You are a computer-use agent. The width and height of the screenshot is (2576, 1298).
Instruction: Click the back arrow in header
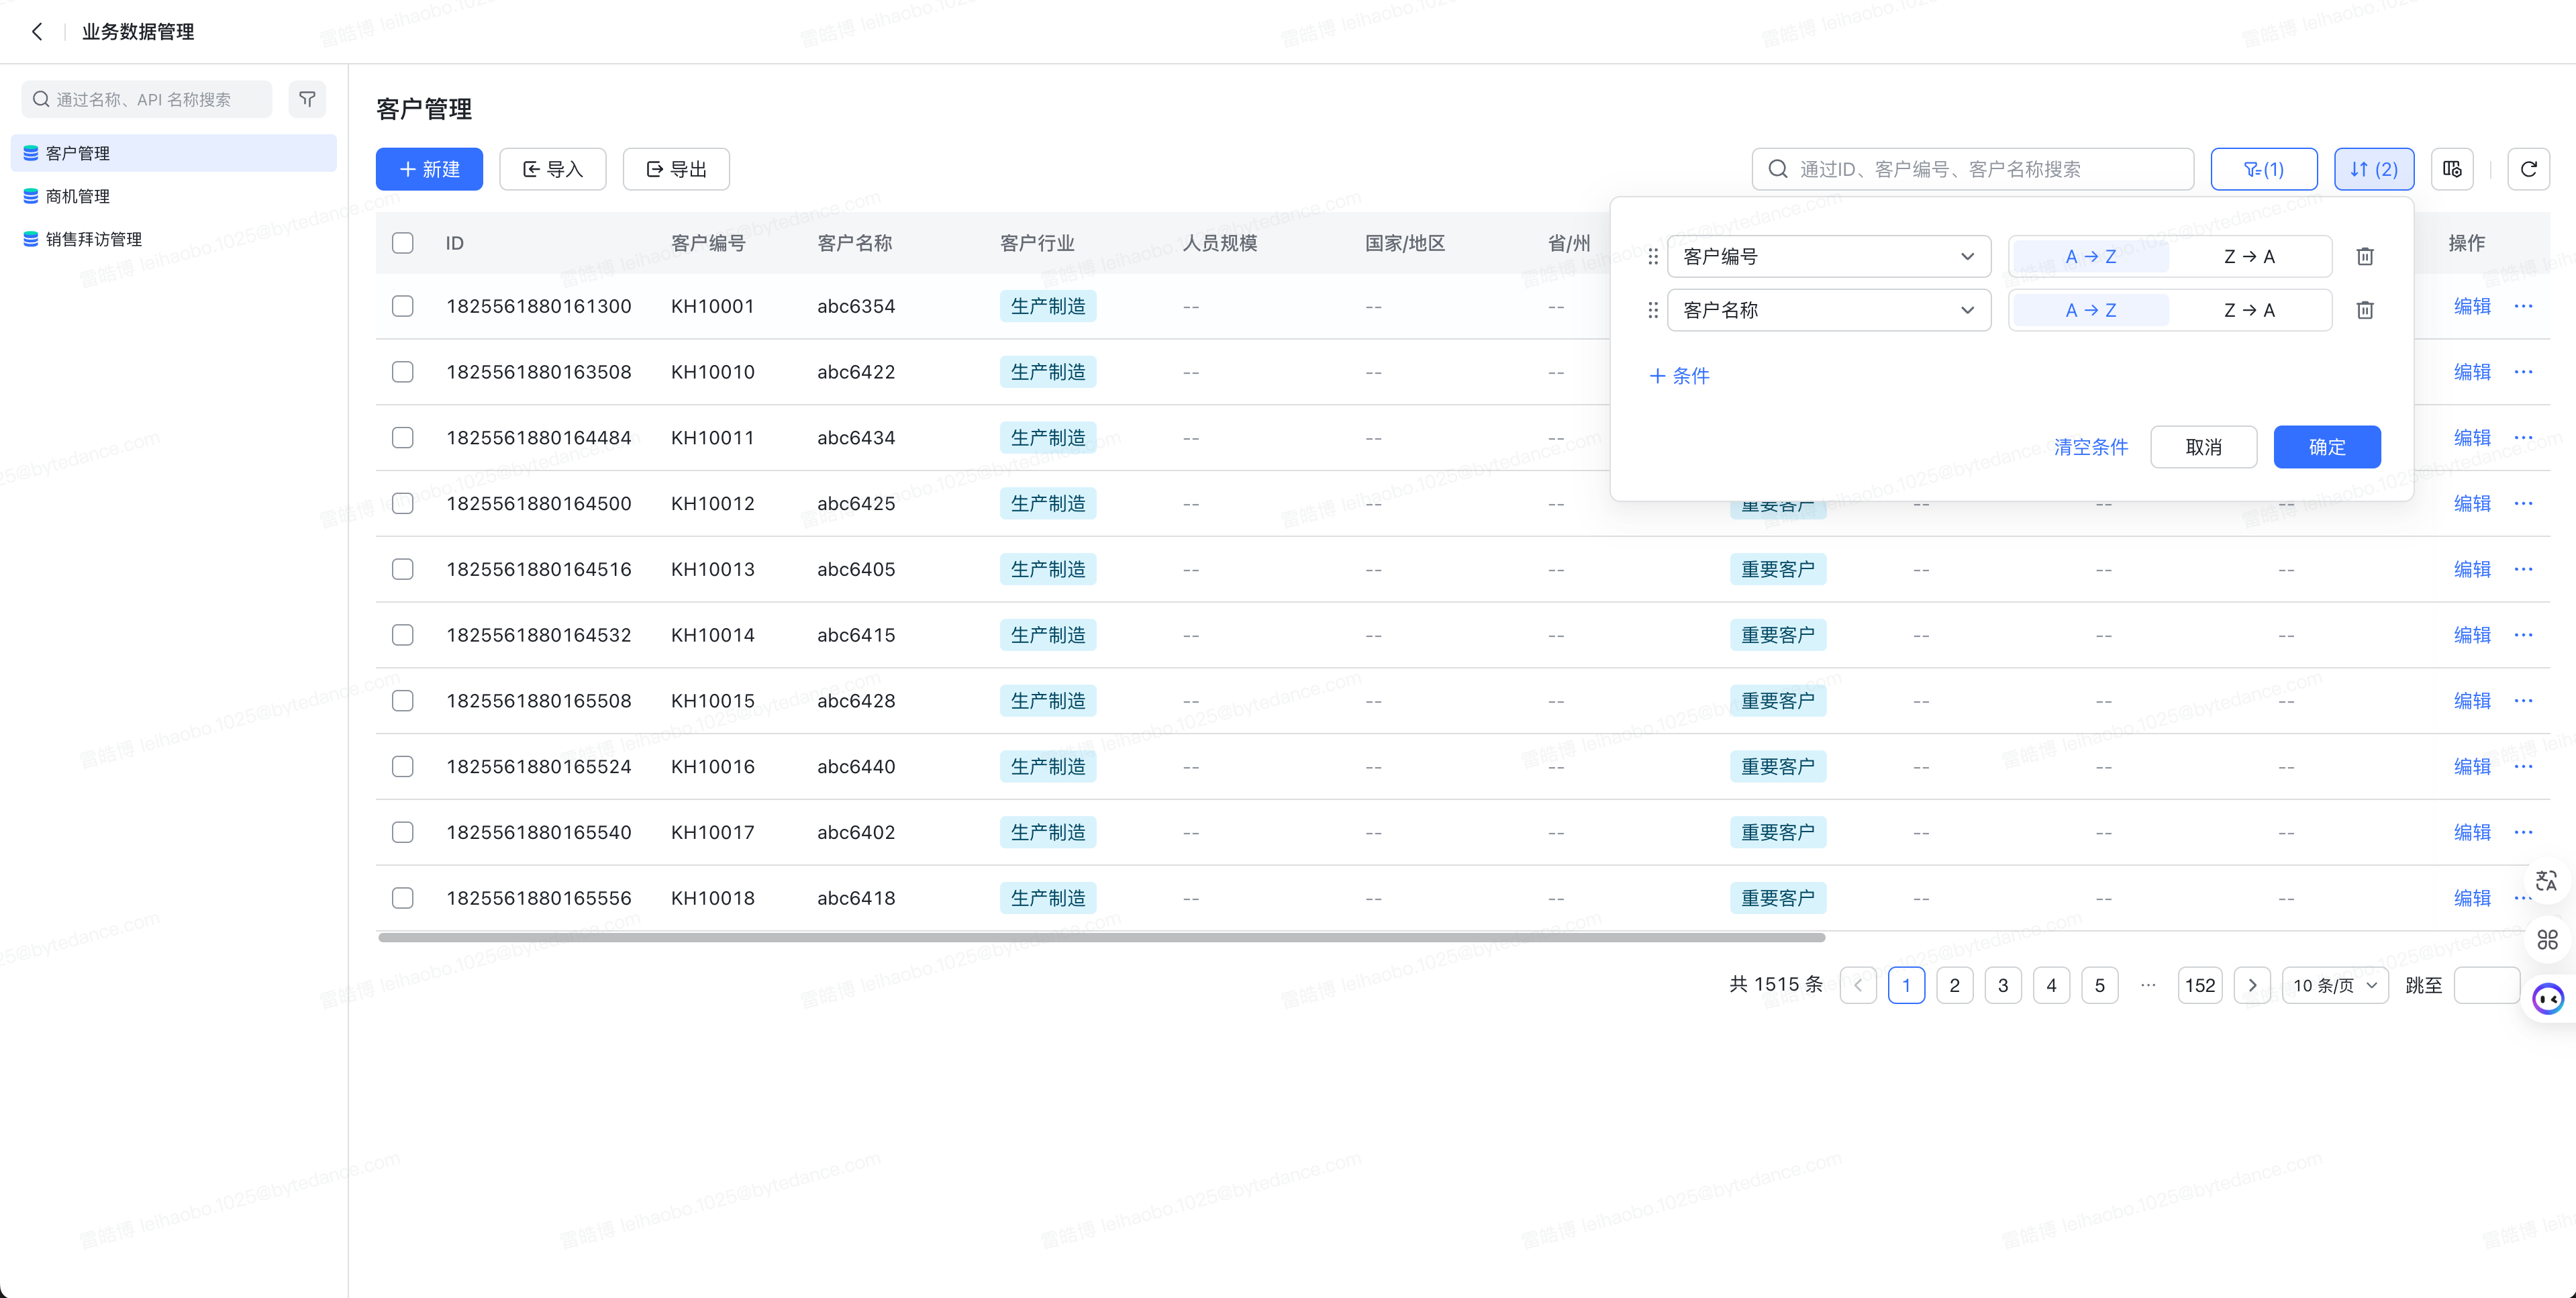point(37,32)
